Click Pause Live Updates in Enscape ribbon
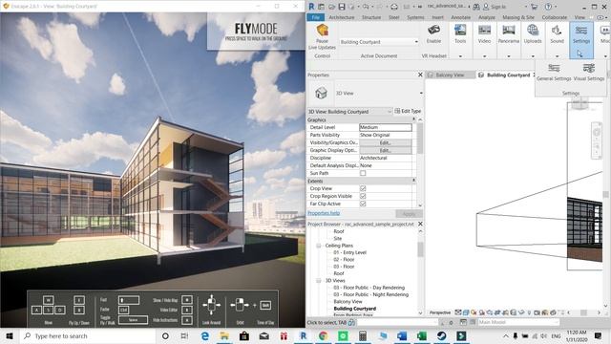 [322, 37]
